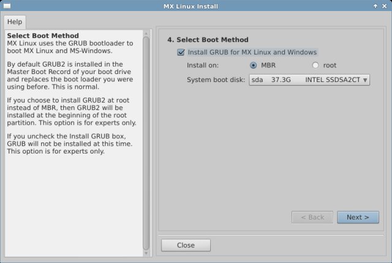Click the disabled Back button

(312, 217)
